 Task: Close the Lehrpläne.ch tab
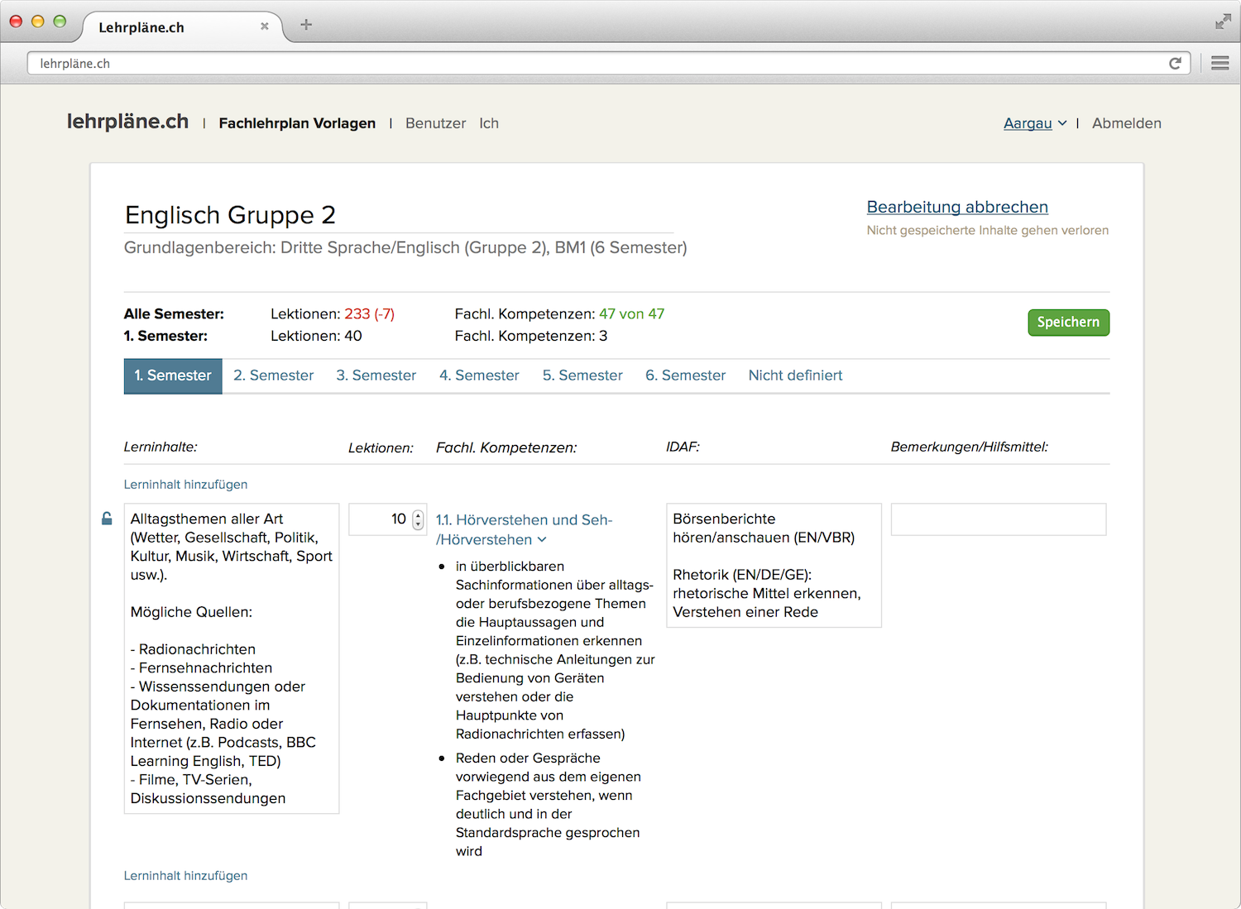(x=265, y=26)
